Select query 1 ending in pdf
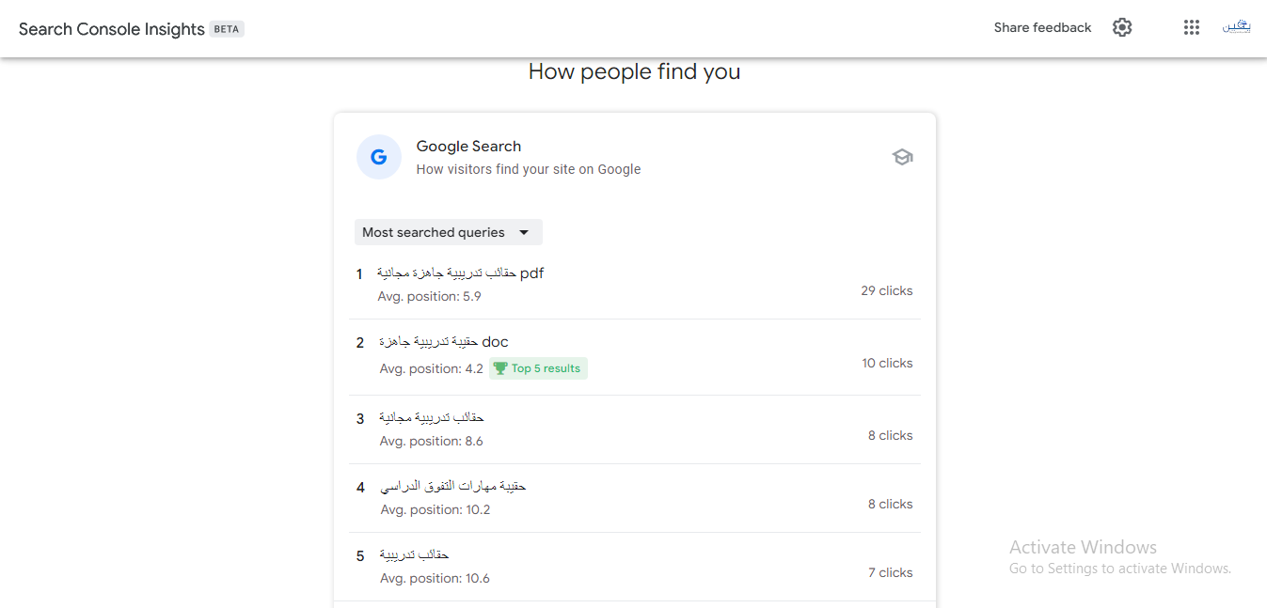This screenshot has width=1267, height=608. pyautogui.click(x=634, y=285)
